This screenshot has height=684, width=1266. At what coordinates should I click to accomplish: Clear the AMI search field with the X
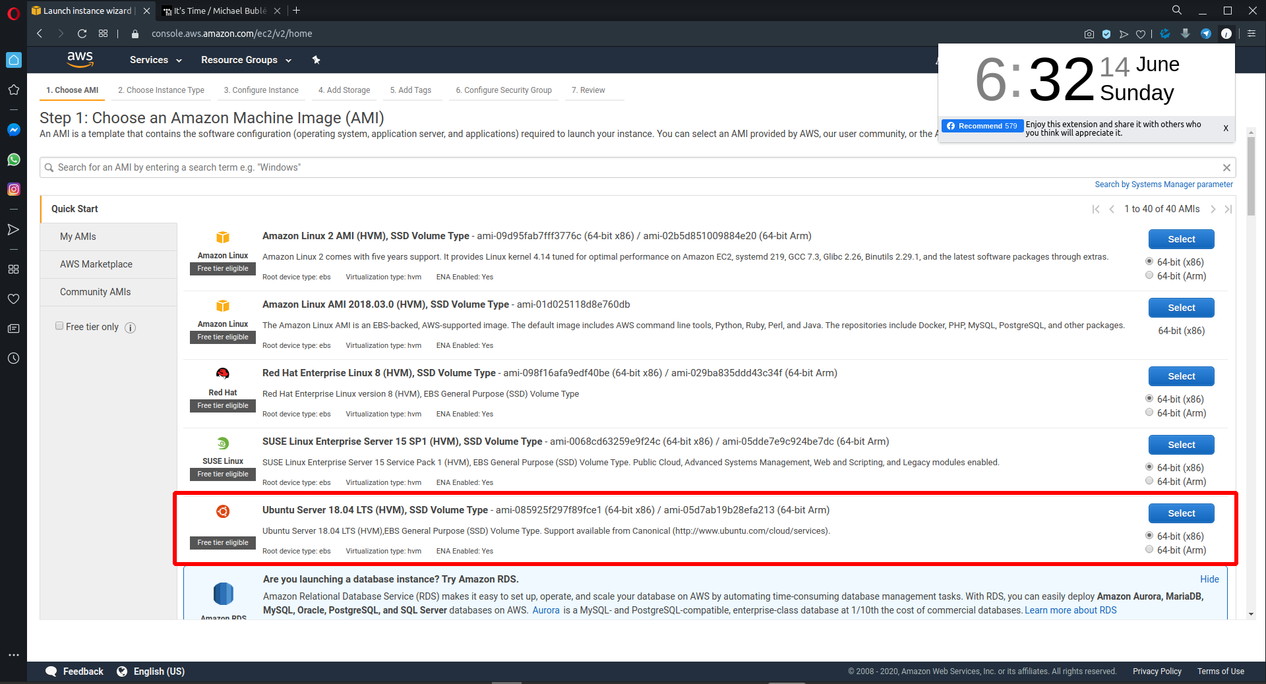click(x=1226, y=167)
